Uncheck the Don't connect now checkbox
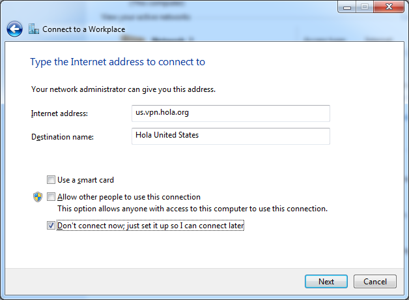This screenshot has height=300, width=409. click(51, 226)
